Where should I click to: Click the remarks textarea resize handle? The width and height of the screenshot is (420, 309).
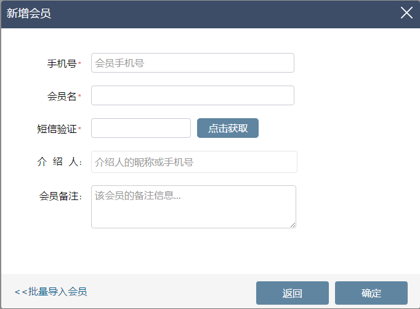(293, 225)
